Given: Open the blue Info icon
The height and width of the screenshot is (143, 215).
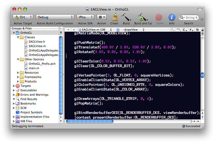Looking at the screenshot, I should click(172, 17).
